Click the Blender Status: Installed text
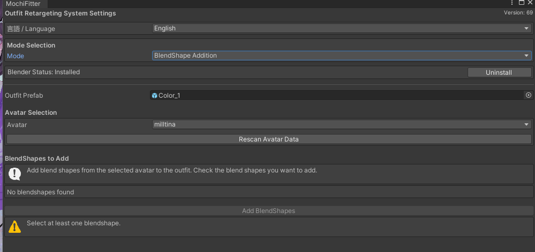The image size is (535, 252). click(44, 72)
